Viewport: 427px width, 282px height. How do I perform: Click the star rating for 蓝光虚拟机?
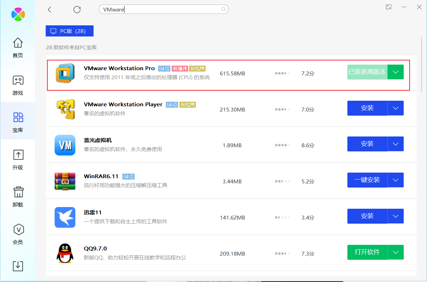(282, 145)
